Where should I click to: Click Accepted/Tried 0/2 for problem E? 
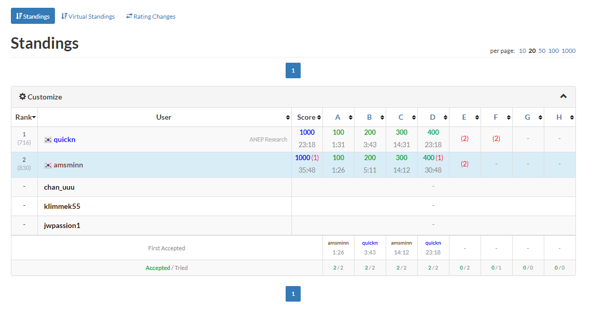465,268
